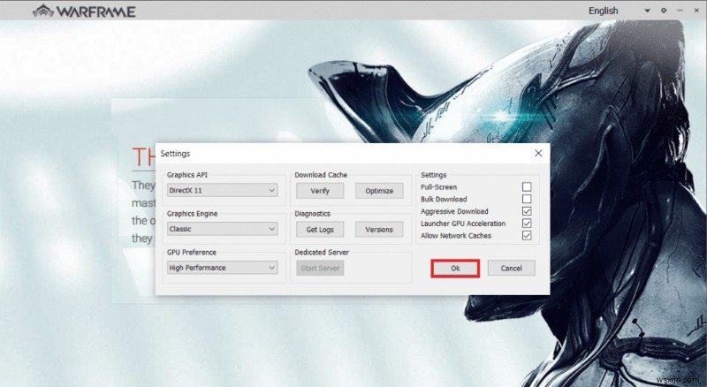Click Cancel in the Settings dialog

point(512,269)
